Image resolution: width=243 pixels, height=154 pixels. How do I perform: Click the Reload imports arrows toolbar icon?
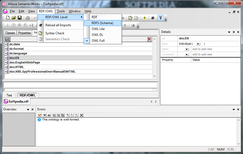point(153,18)
